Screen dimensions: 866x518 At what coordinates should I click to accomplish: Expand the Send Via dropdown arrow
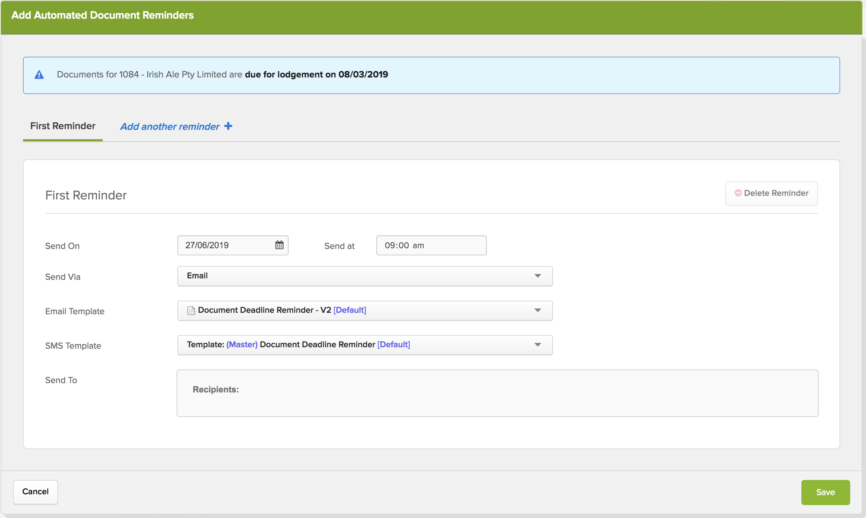point(537,276)
